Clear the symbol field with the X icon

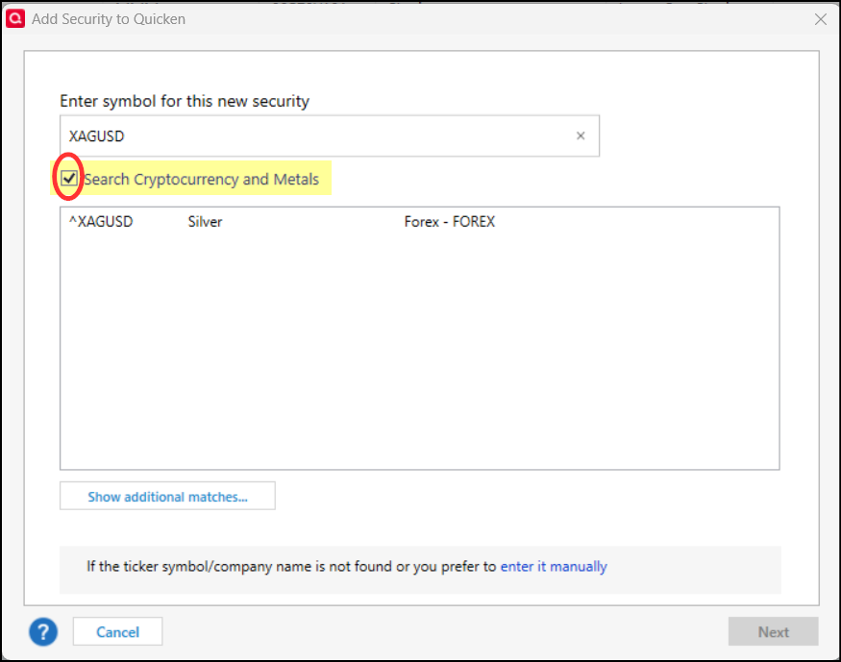coord(581,136)
